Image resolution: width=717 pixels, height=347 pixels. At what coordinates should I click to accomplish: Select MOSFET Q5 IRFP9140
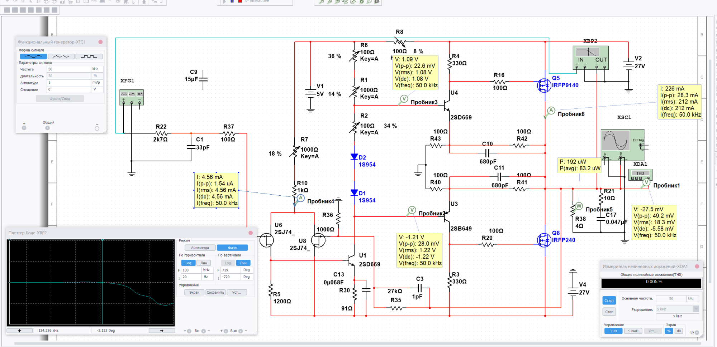pyautogui.click(x=544, y=85)
